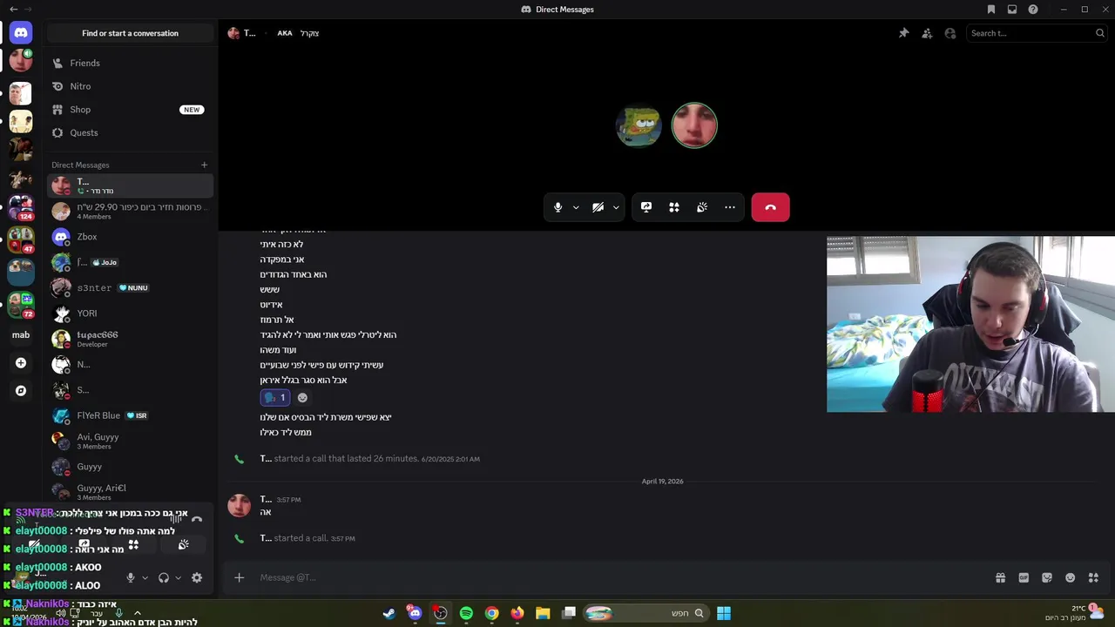Open JoJo tagged direct message
The width and height of the screenshot is (1115, 627).
[x=130, y=262]
